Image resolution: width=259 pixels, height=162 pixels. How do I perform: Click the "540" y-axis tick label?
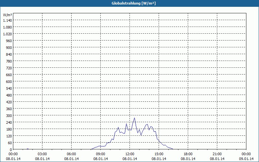click(9, 88)
